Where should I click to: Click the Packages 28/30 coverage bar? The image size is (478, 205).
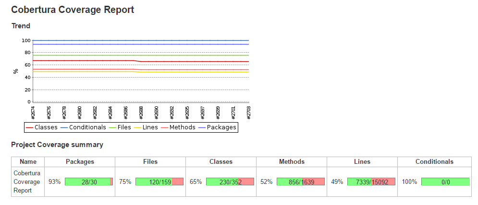click(89, 182)
